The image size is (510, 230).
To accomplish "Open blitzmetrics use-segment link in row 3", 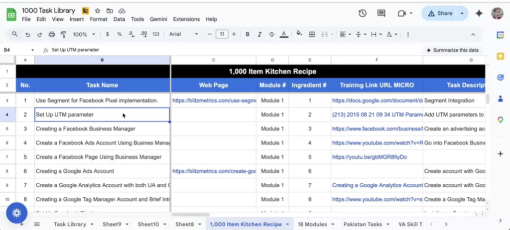I will [214, 100].
